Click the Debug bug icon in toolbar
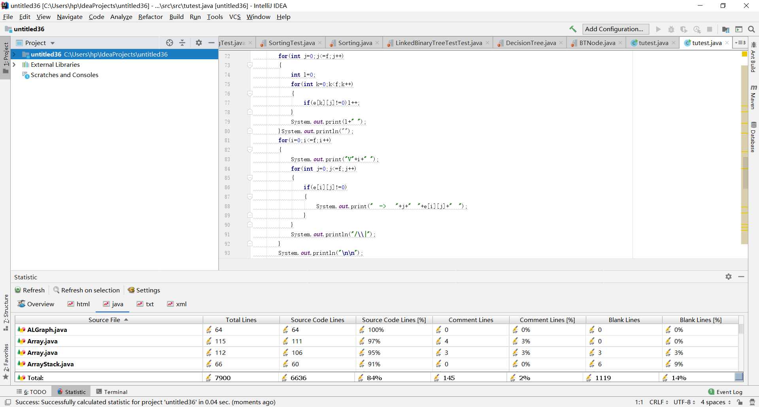 click(671, 29)
